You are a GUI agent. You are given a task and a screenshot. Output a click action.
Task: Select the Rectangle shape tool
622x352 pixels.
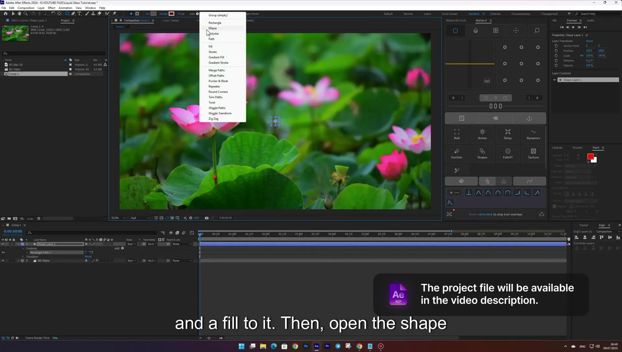(x=67, y=14)
